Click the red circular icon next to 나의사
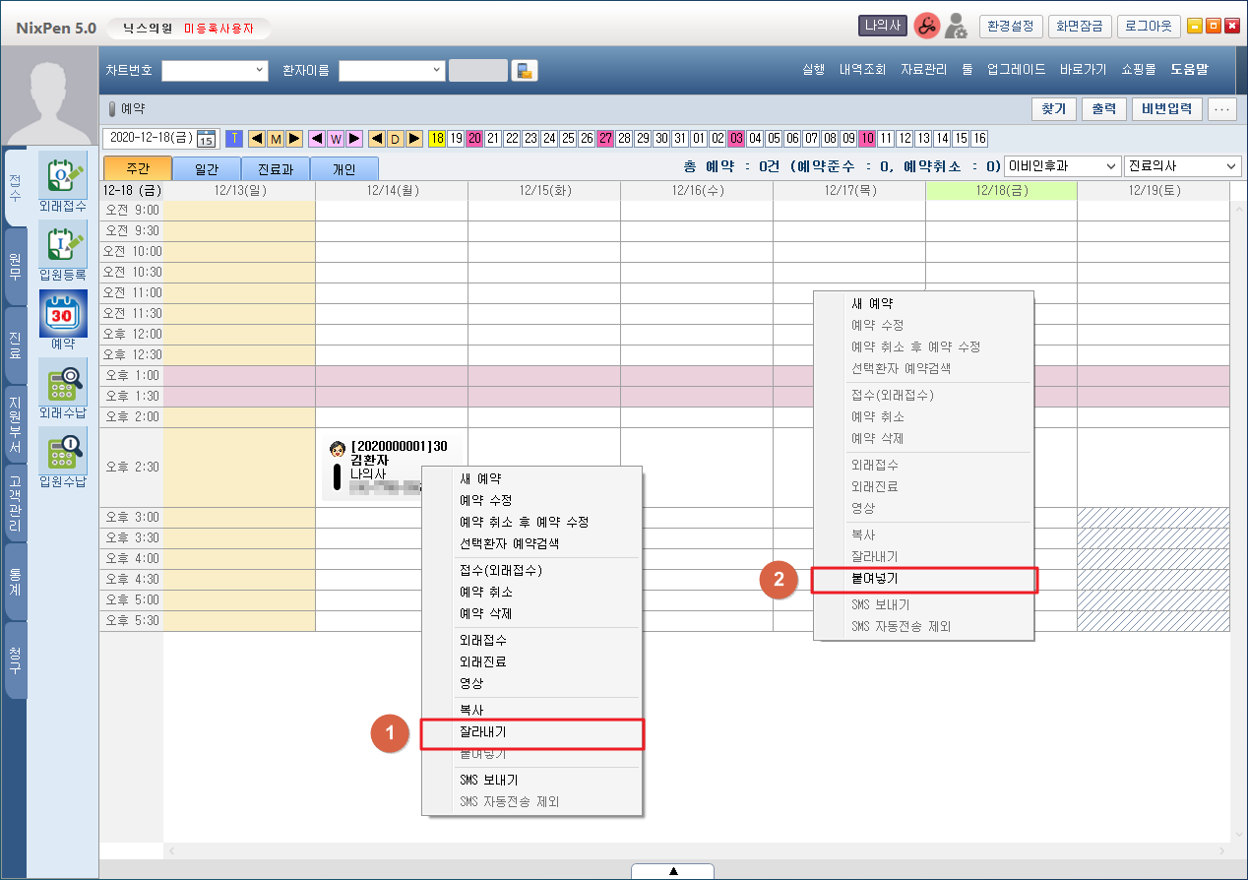 (926, 27)
